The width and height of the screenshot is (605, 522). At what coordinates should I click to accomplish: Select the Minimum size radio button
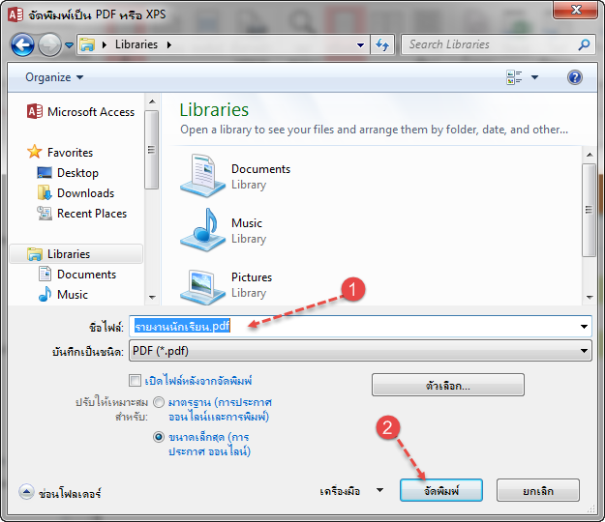coord(159,437)
